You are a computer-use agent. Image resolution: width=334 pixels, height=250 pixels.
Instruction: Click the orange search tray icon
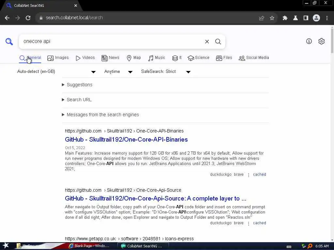(x=310, y=246)
